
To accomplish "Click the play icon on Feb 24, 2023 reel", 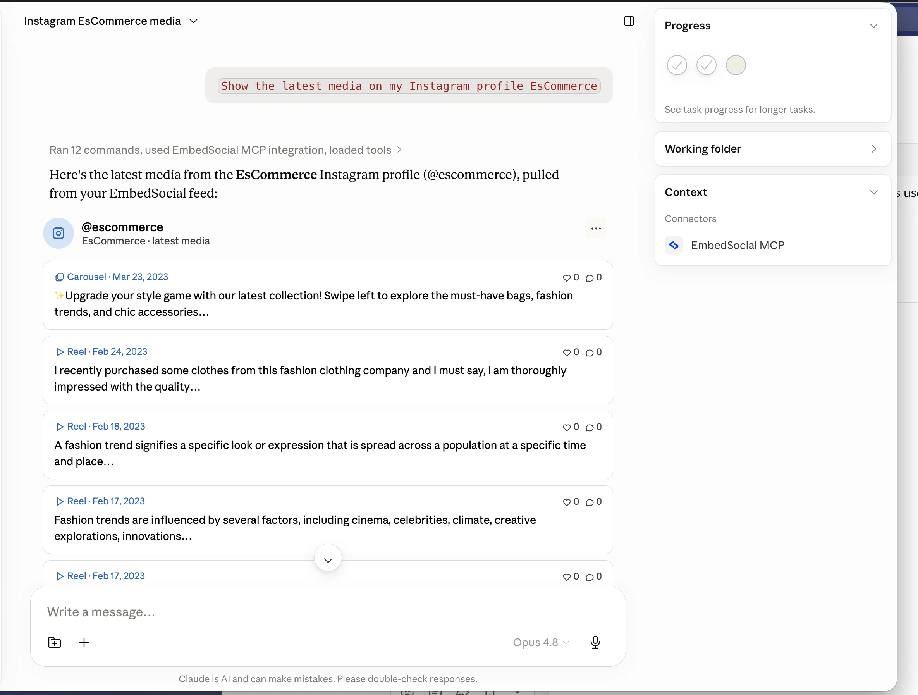I will [60, 352].
